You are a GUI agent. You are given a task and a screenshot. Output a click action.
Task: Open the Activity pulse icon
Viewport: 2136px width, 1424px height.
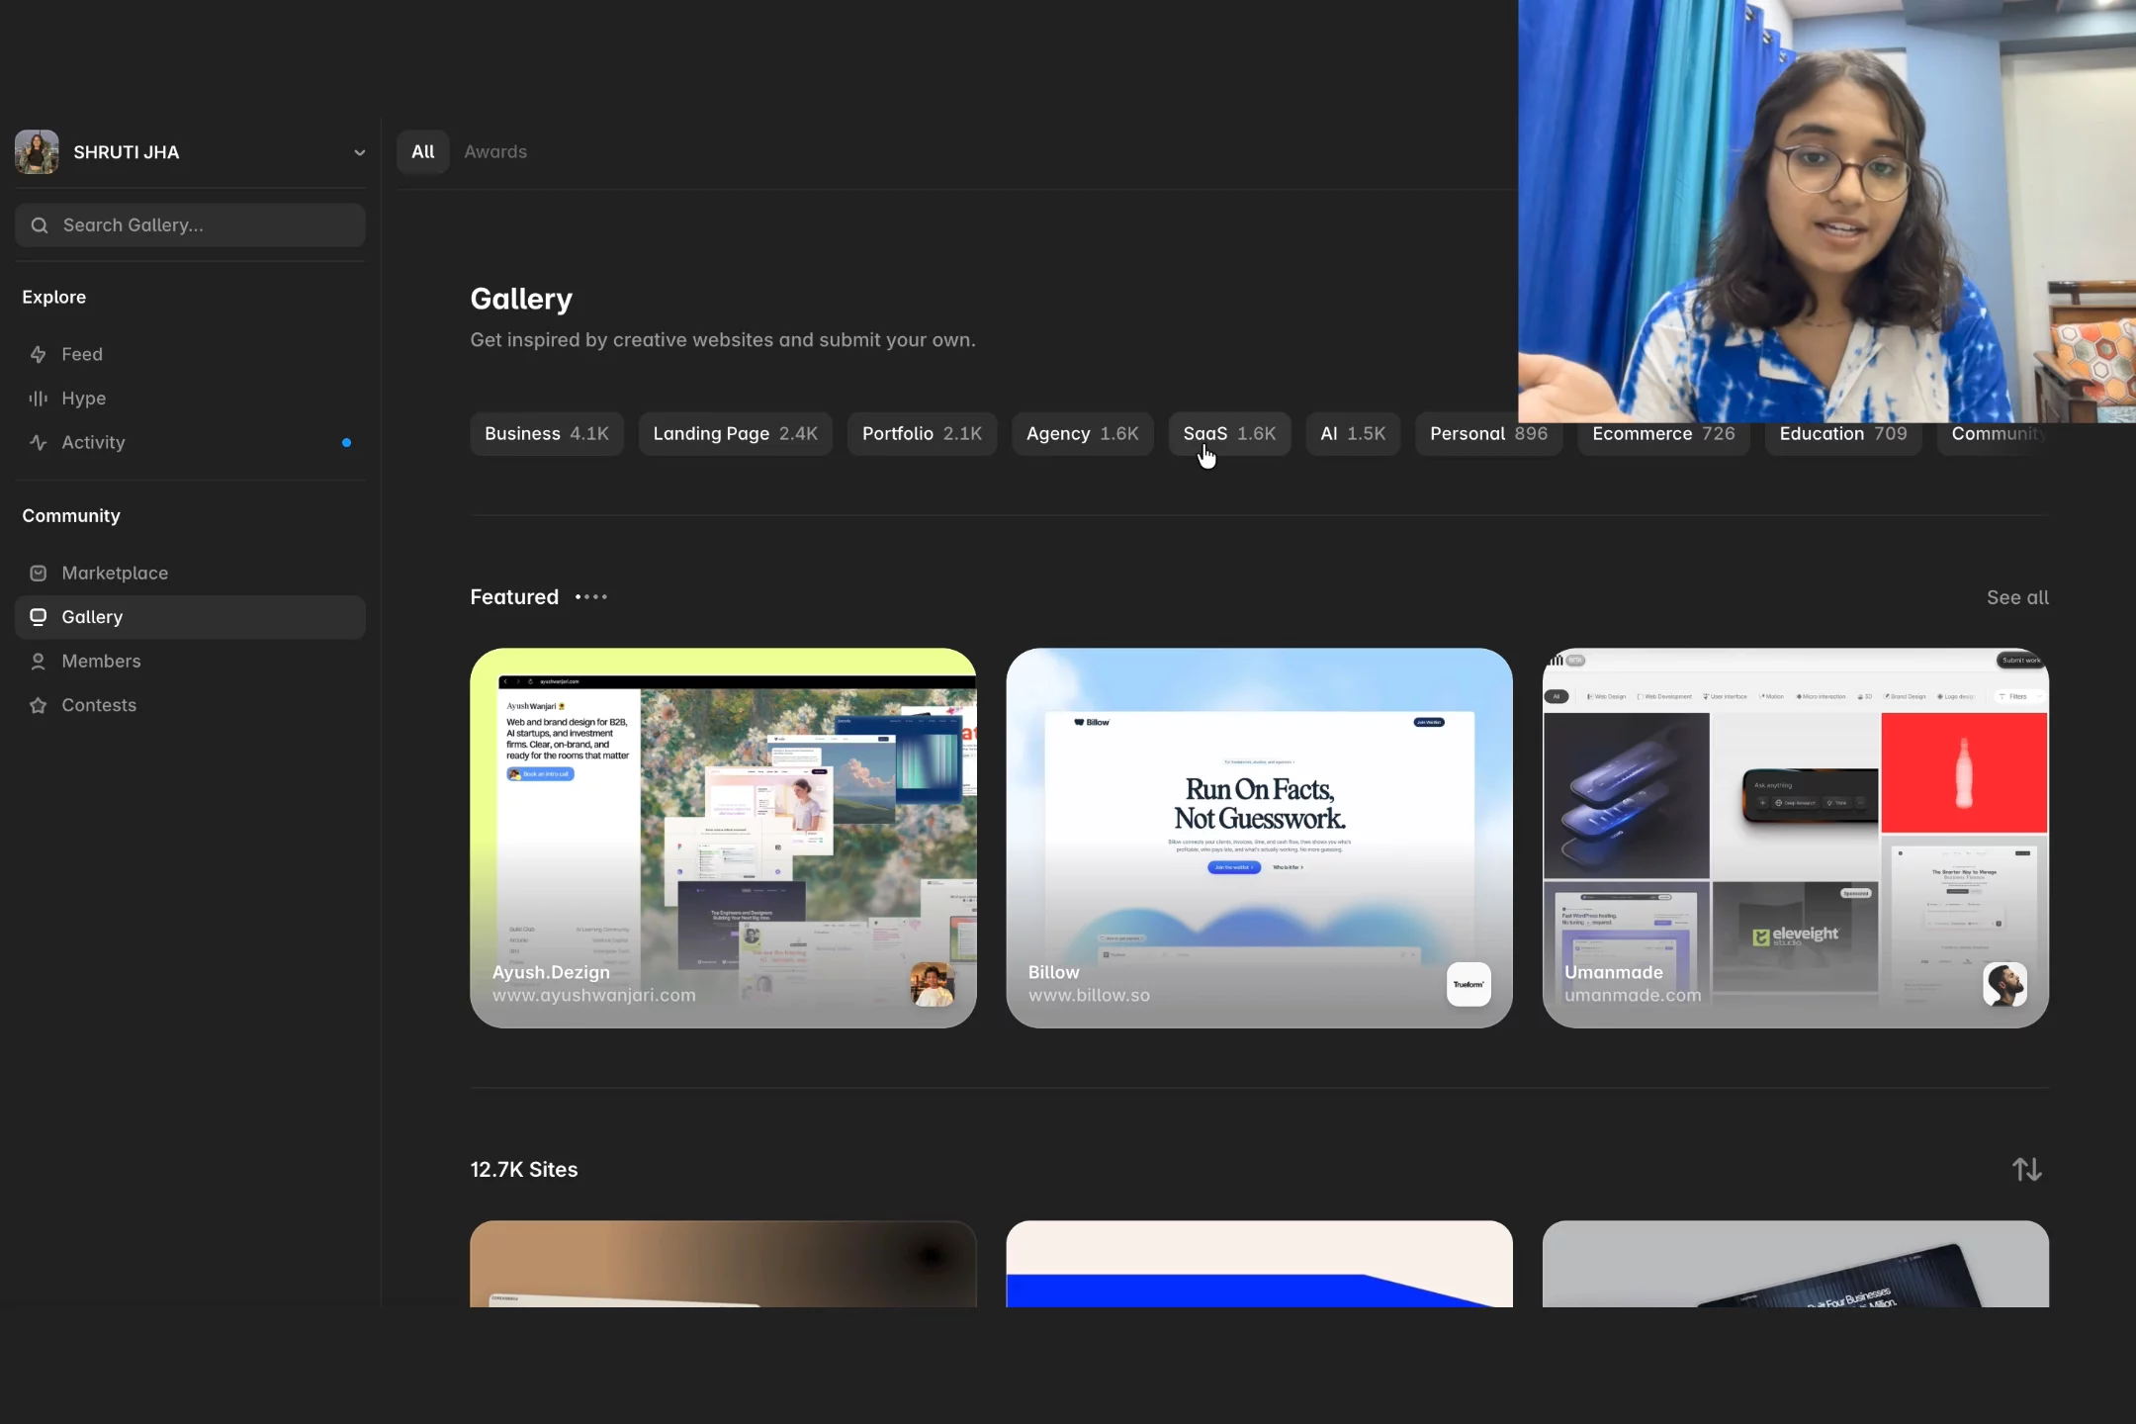coord(39,442)
